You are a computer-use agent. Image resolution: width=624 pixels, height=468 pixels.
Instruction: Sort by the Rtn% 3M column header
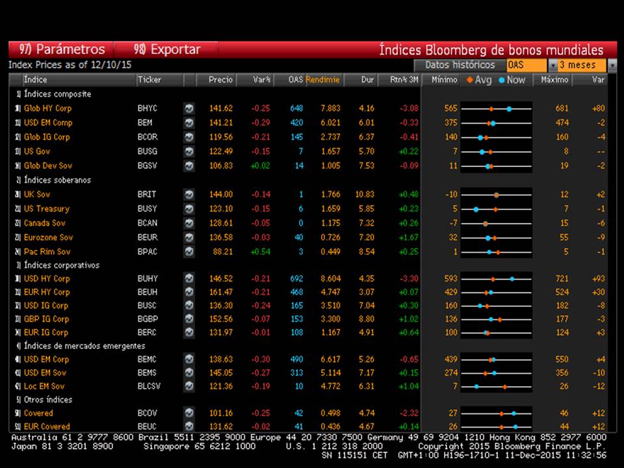point(399,79)
